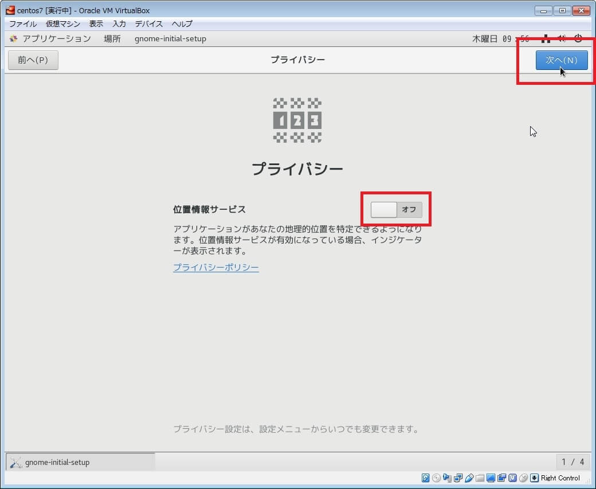Open the shared folders icon in status bar
The image size is (596, 489).
[x=480, y=478]
